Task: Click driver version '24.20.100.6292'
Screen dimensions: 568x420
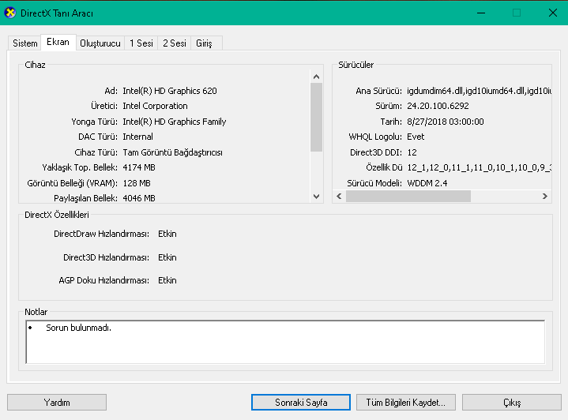Action: (438, 106)
